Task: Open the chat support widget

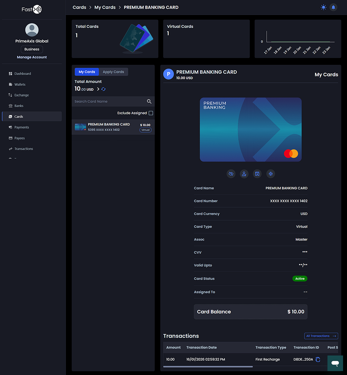Action: click(335, 362)
